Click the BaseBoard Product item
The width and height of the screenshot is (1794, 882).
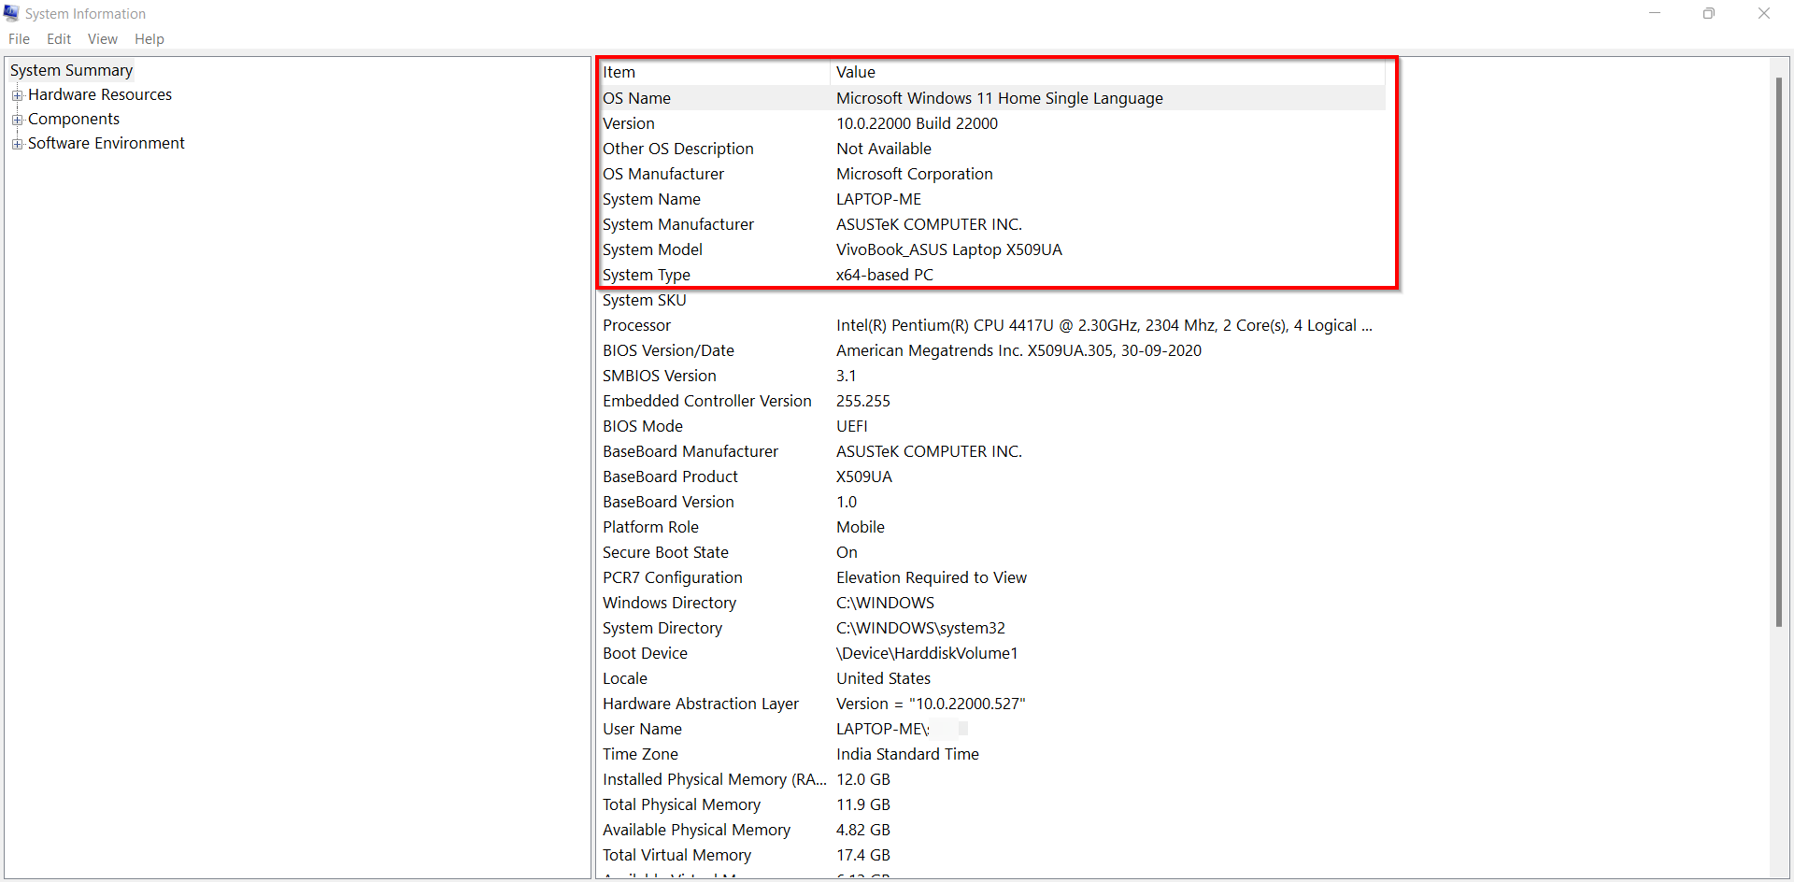pyautogui.click(x=670, y=477)
